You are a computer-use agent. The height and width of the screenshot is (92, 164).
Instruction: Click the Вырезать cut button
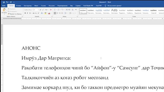pos(12,9)
